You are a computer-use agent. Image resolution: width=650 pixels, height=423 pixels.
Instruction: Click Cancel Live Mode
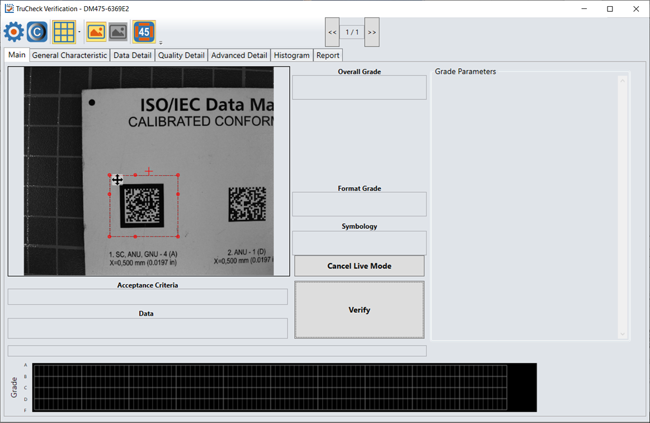pos(359,266)
